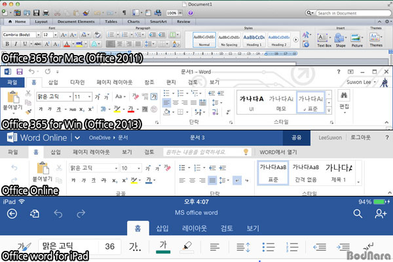Click the 붙여넣기 paste icon in Word 2013
The image size is (393, 262).
(13, 98)
